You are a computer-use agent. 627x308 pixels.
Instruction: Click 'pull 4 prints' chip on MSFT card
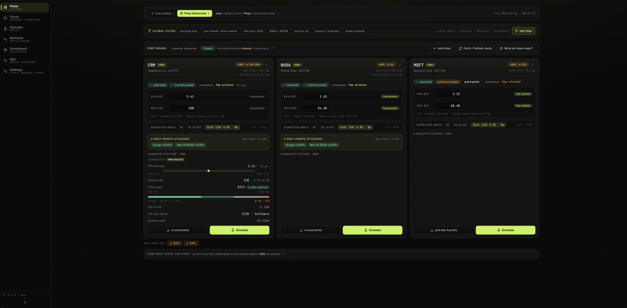(x=471, y=82)
